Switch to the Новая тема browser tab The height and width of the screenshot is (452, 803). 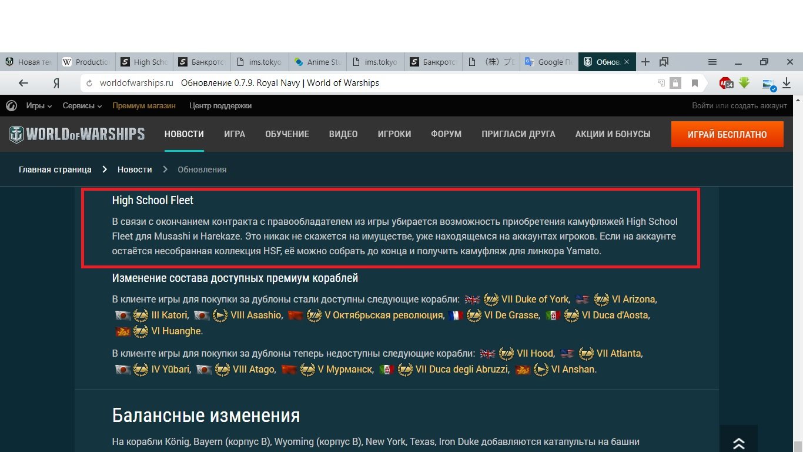(x=29, y=62)
